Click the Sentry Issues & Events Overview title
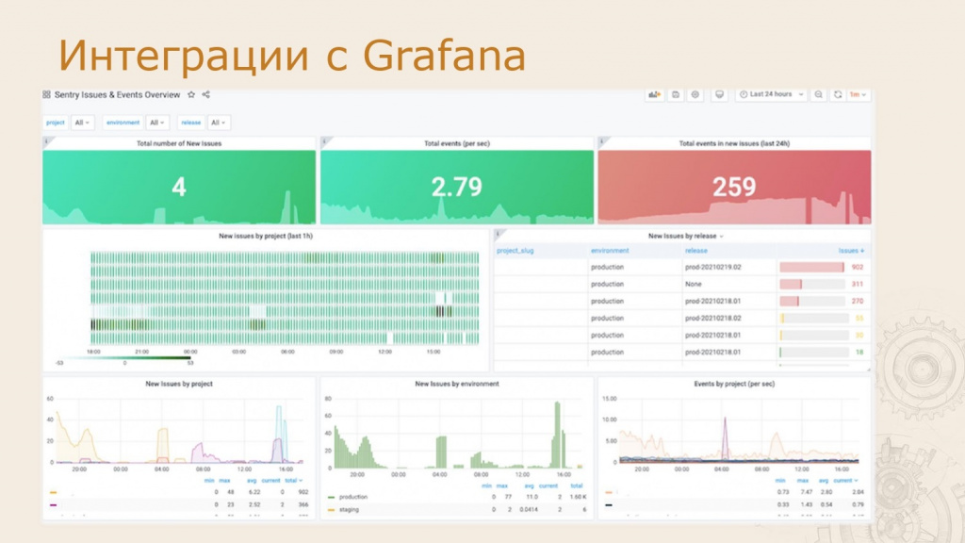Image resolution: width=965 pixels, height=543 pixels. (117, 95)
